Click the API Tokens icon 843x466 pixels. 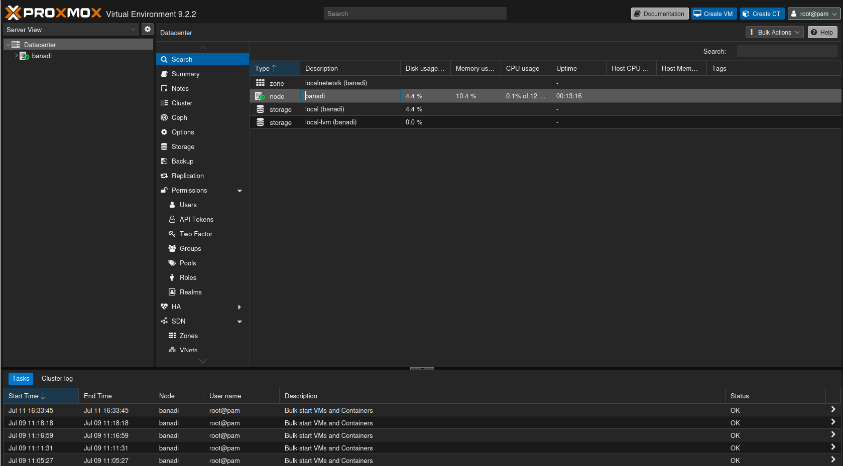point(172,219)
